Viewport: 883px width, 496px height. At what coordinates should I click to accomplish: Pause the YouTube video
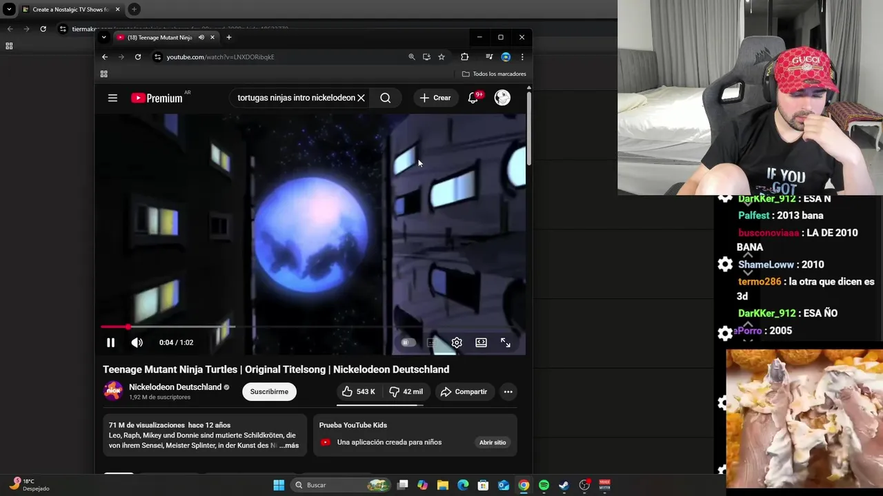(x=110, y=342)
